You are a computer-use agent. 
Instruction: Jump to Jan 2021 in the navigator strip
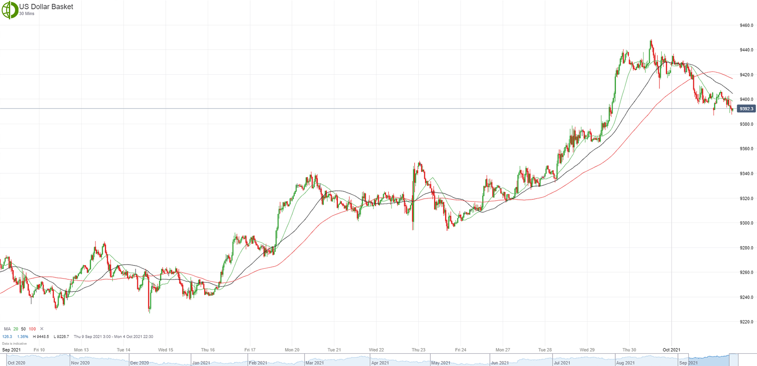coord(201,363)
